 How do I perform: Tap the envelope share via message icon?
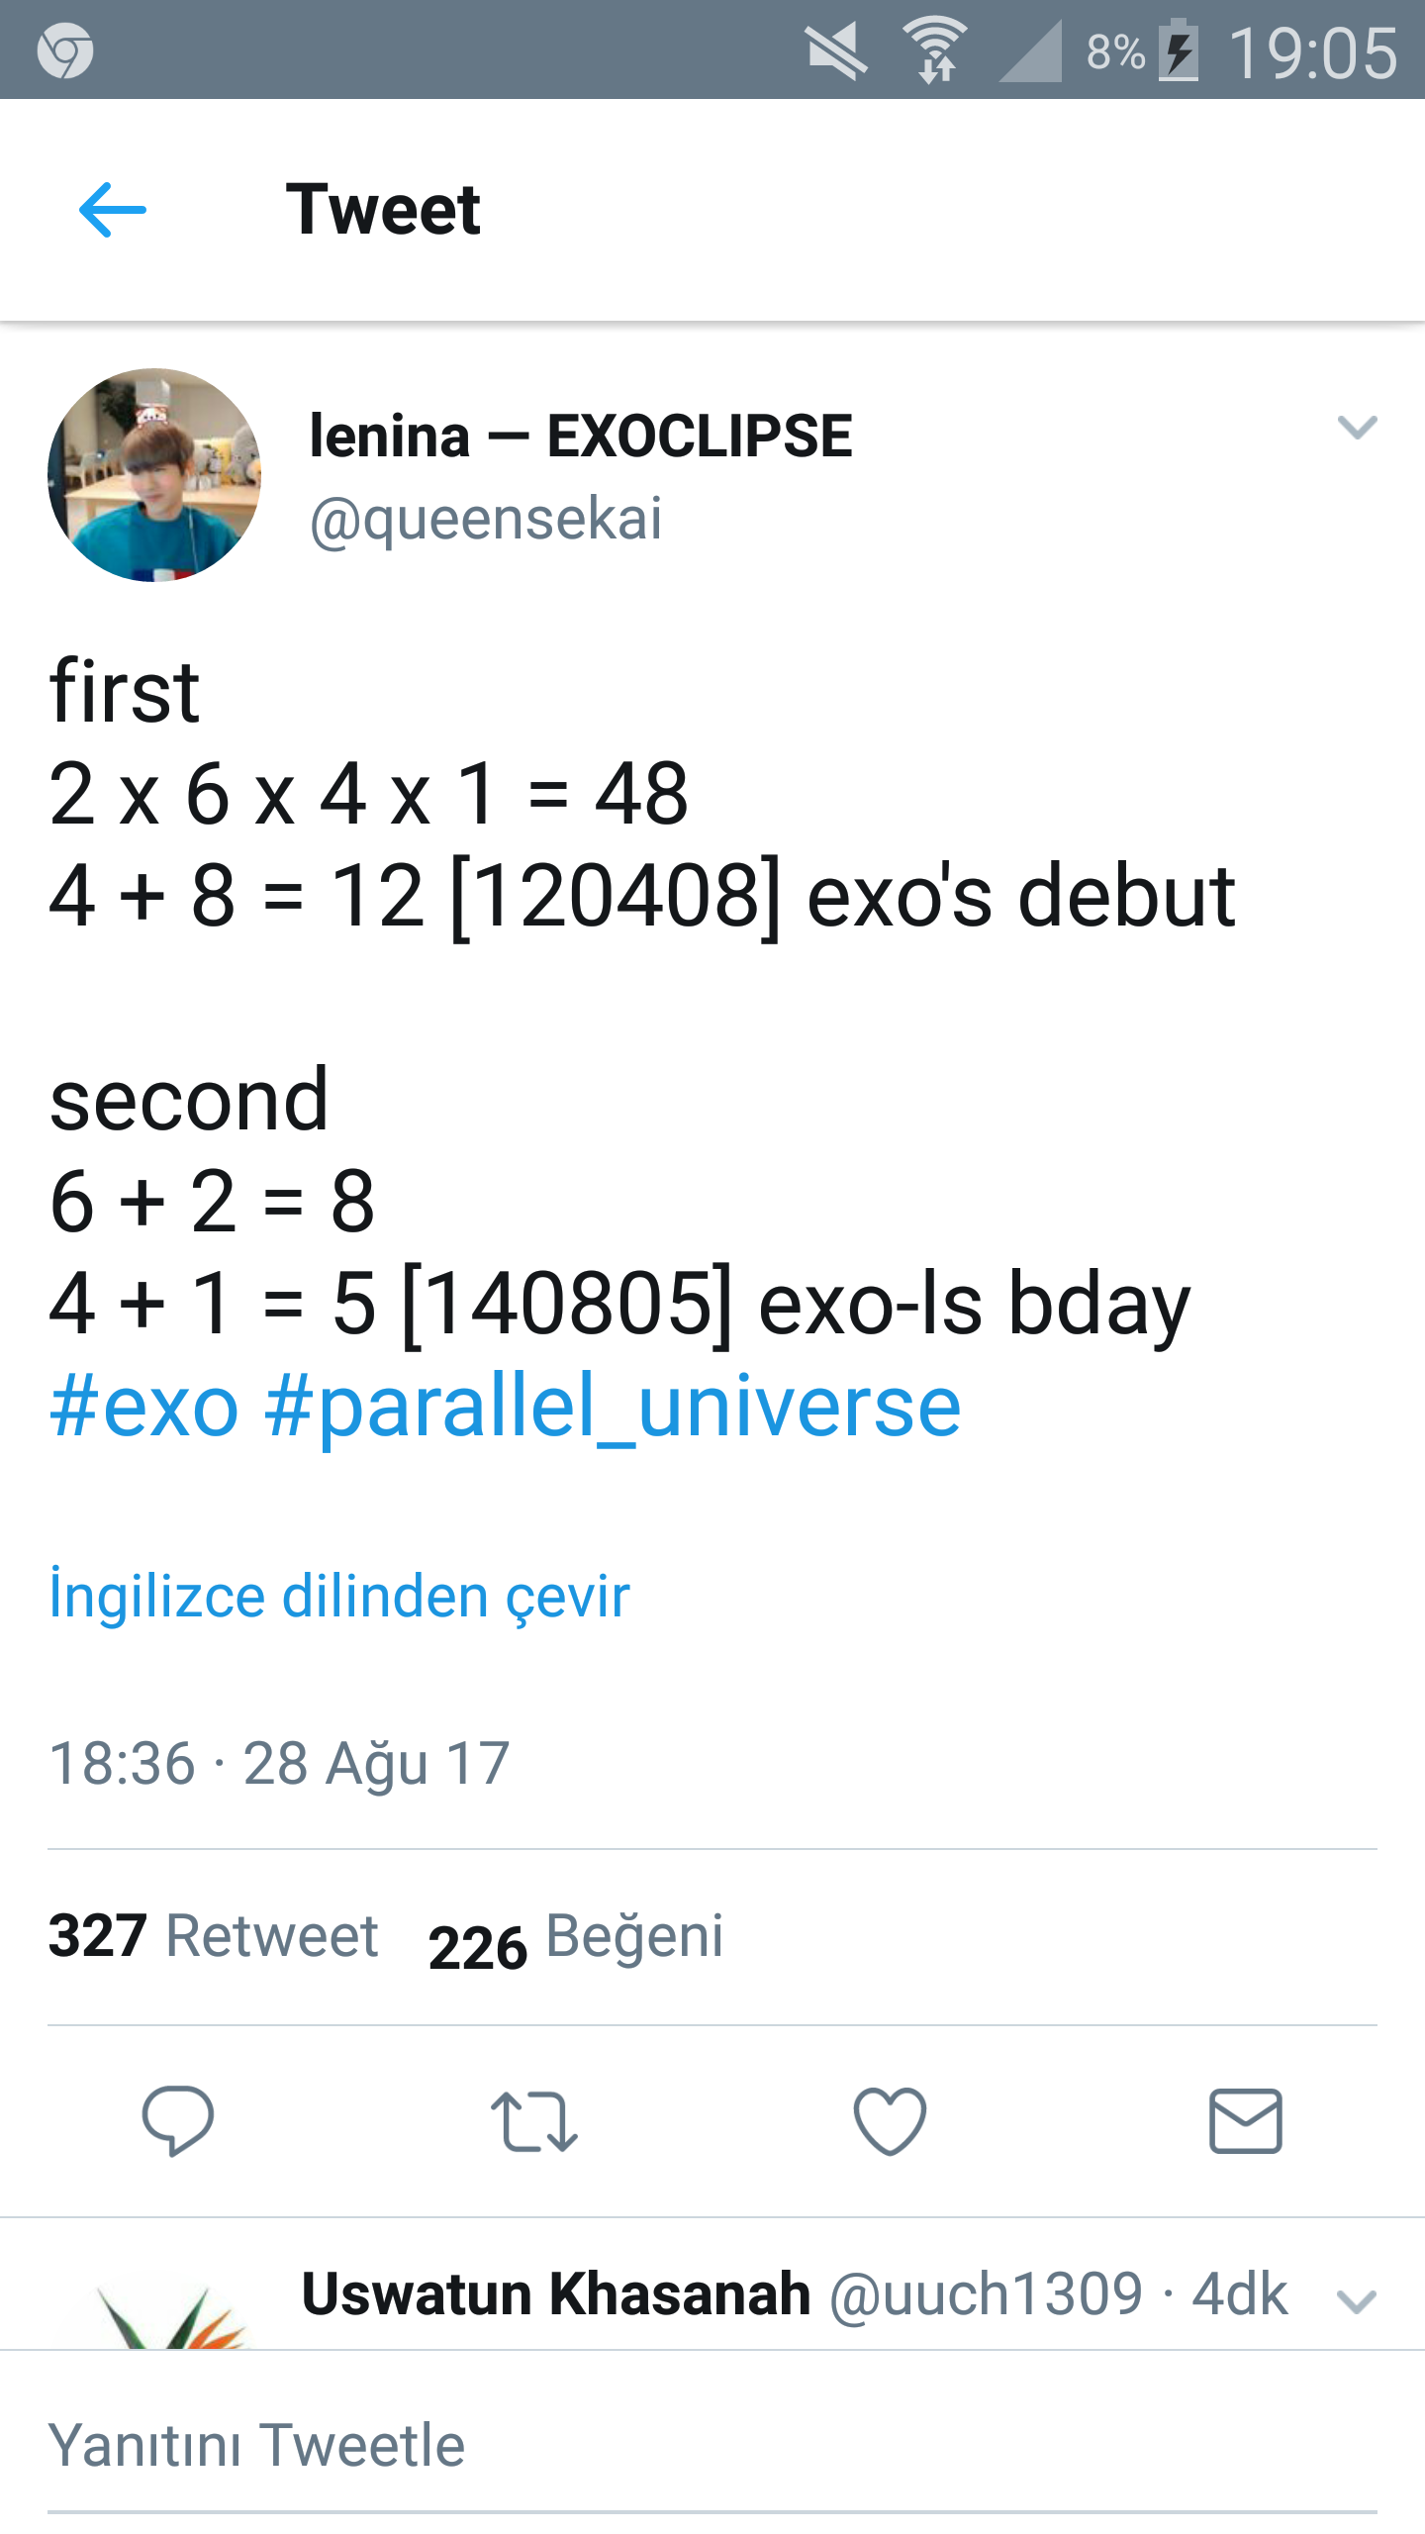point(1246,2121)
